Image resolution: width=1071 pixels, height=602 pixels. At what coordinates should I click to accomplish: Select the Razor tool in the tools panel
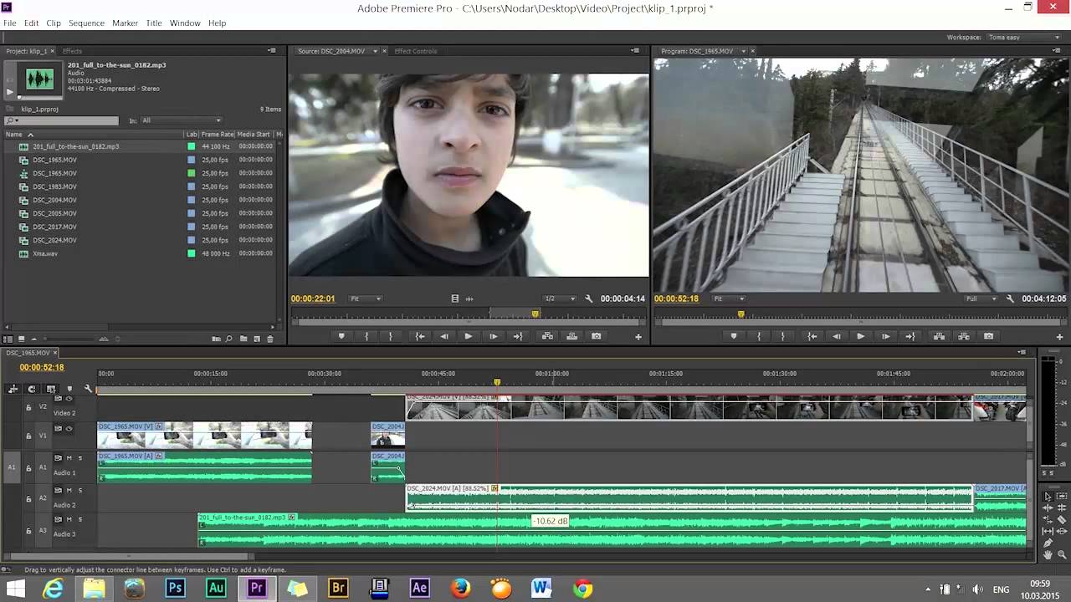pyautogui.click(x=1062, y=519)
